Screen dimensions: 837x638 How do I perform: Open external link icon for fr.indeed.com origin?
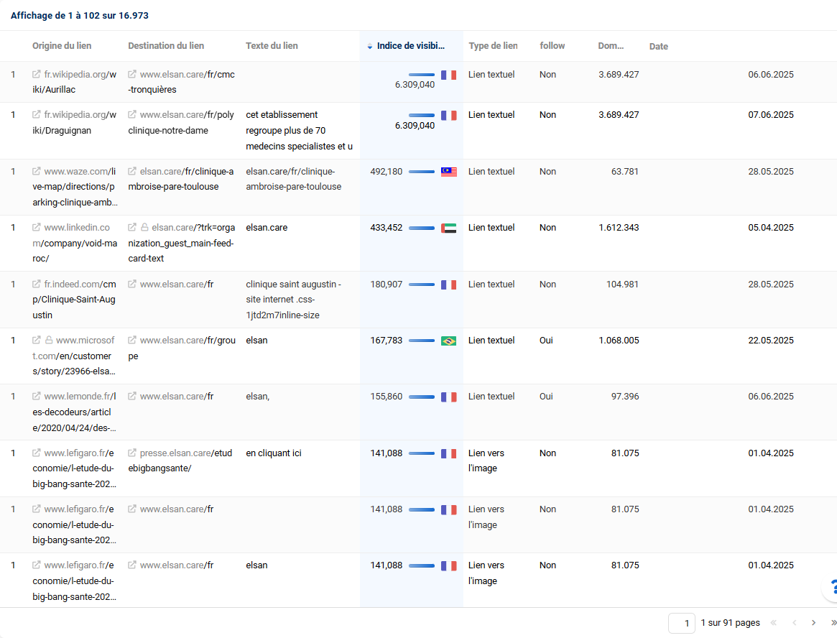[37, 284]
